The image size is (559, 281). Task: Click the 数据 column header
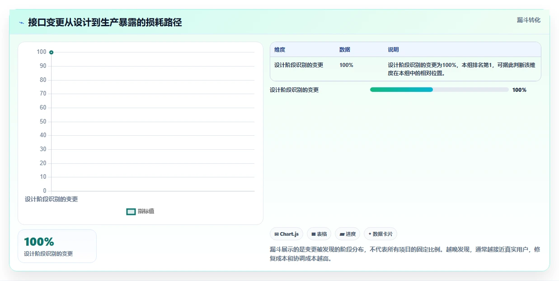[x=345, y=50]
